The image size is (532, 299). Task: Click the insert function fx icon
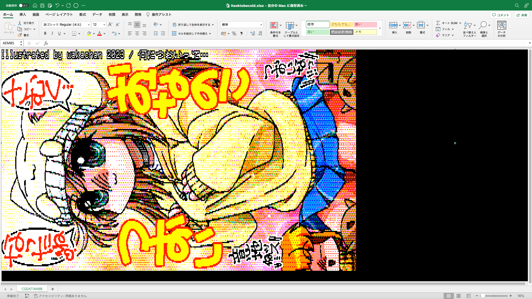coord(46,43)
